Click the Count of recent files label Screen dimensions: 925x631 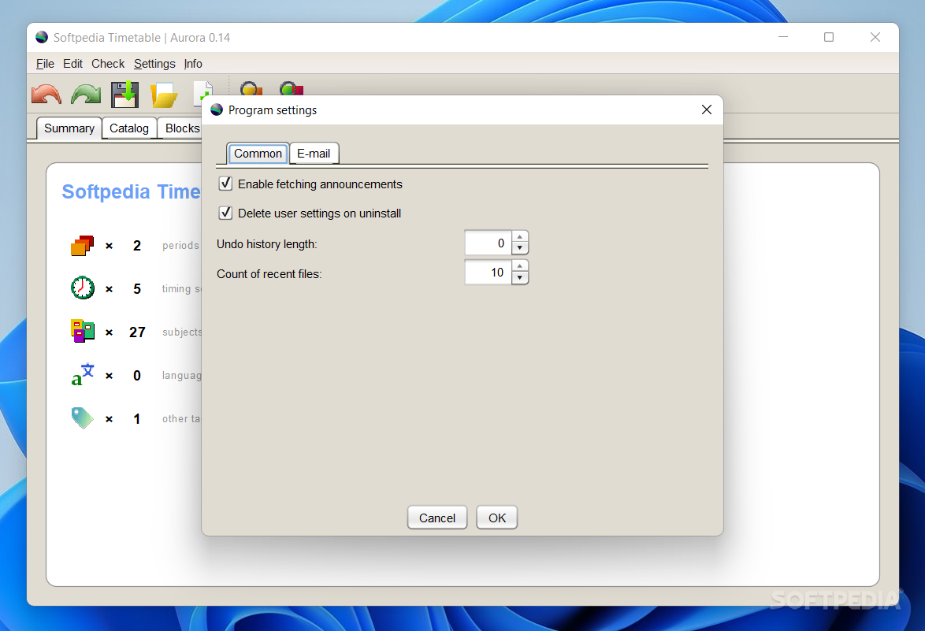click(x=269, y=274)
